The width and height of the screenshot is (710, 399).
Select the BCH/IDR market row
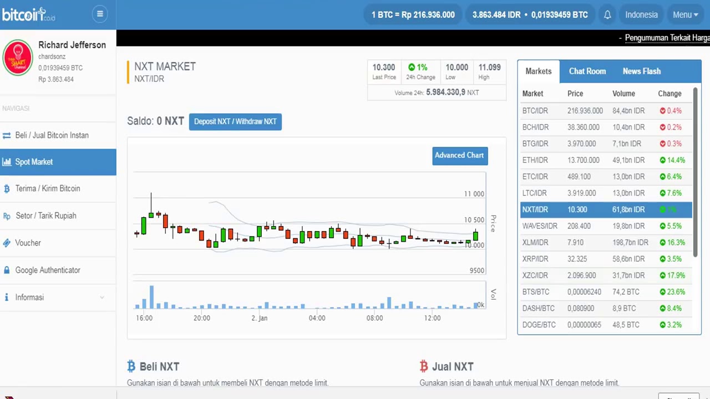pos(606,127)
